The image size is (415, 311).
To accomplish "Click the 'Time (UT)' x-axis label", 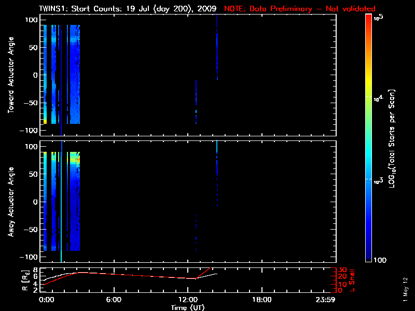I will (189, 307).
